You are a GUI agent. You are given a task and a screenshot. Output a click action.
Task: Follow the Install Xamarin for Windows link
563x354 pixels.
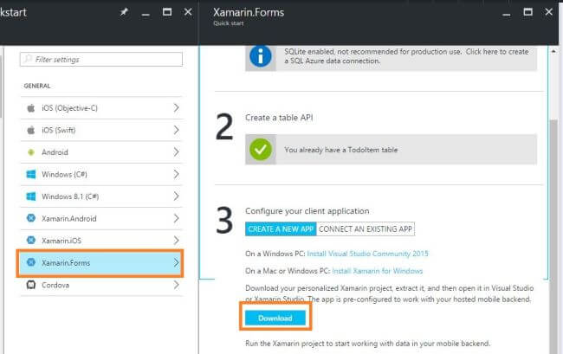pyautogui.click(x=378, y=271)
